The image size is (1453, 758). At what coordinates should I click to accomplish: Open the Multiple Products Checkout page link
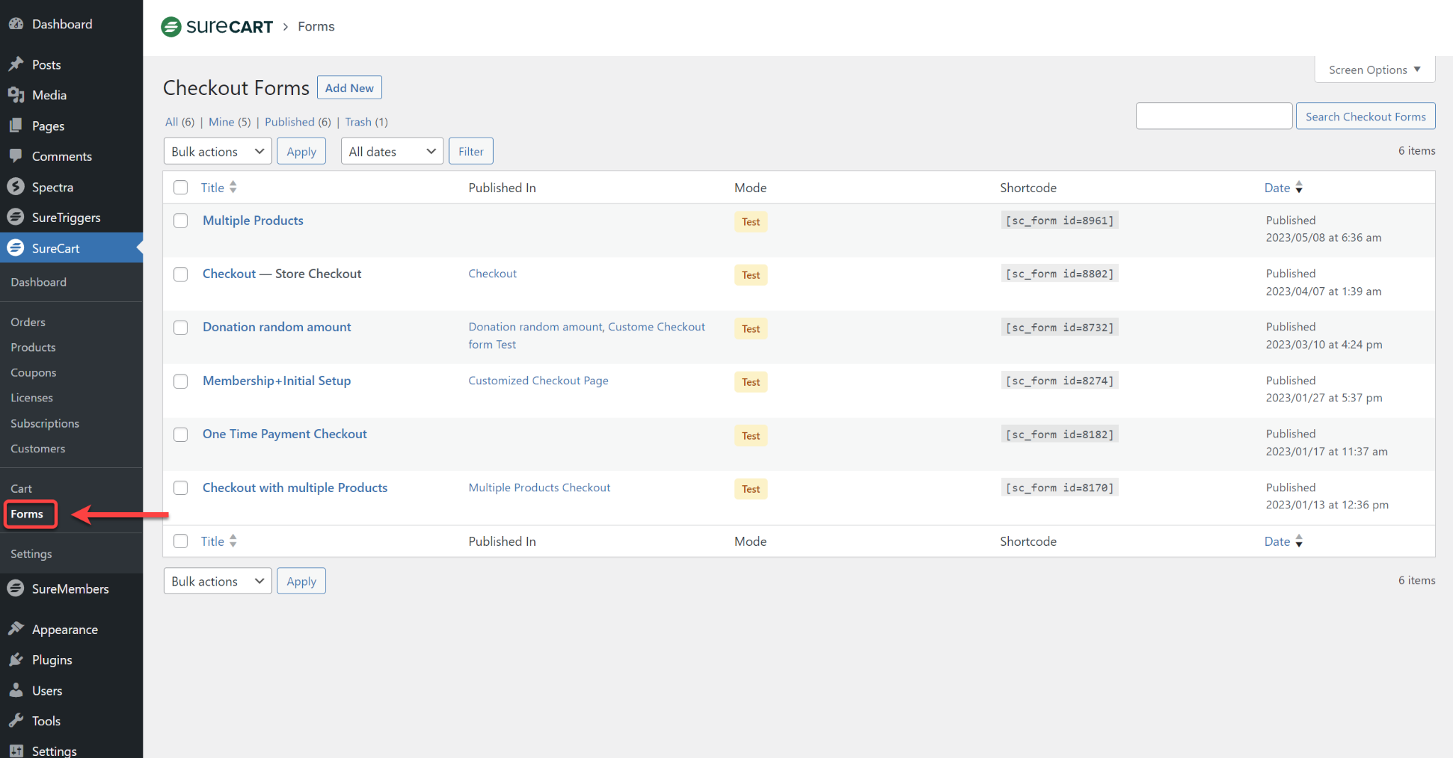point(539,488)
